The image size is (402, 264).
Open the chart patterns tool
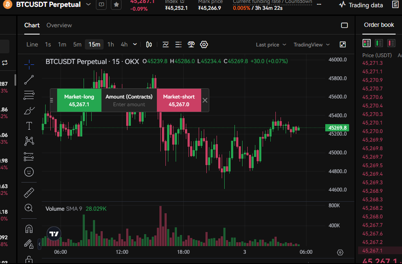point(29,141)
